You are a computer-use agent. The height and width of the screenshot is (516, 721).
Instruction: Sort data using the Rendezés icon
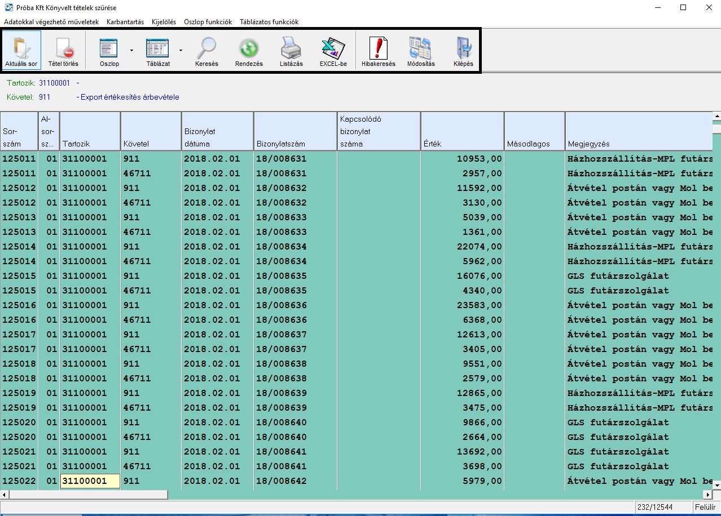point(249,50)
